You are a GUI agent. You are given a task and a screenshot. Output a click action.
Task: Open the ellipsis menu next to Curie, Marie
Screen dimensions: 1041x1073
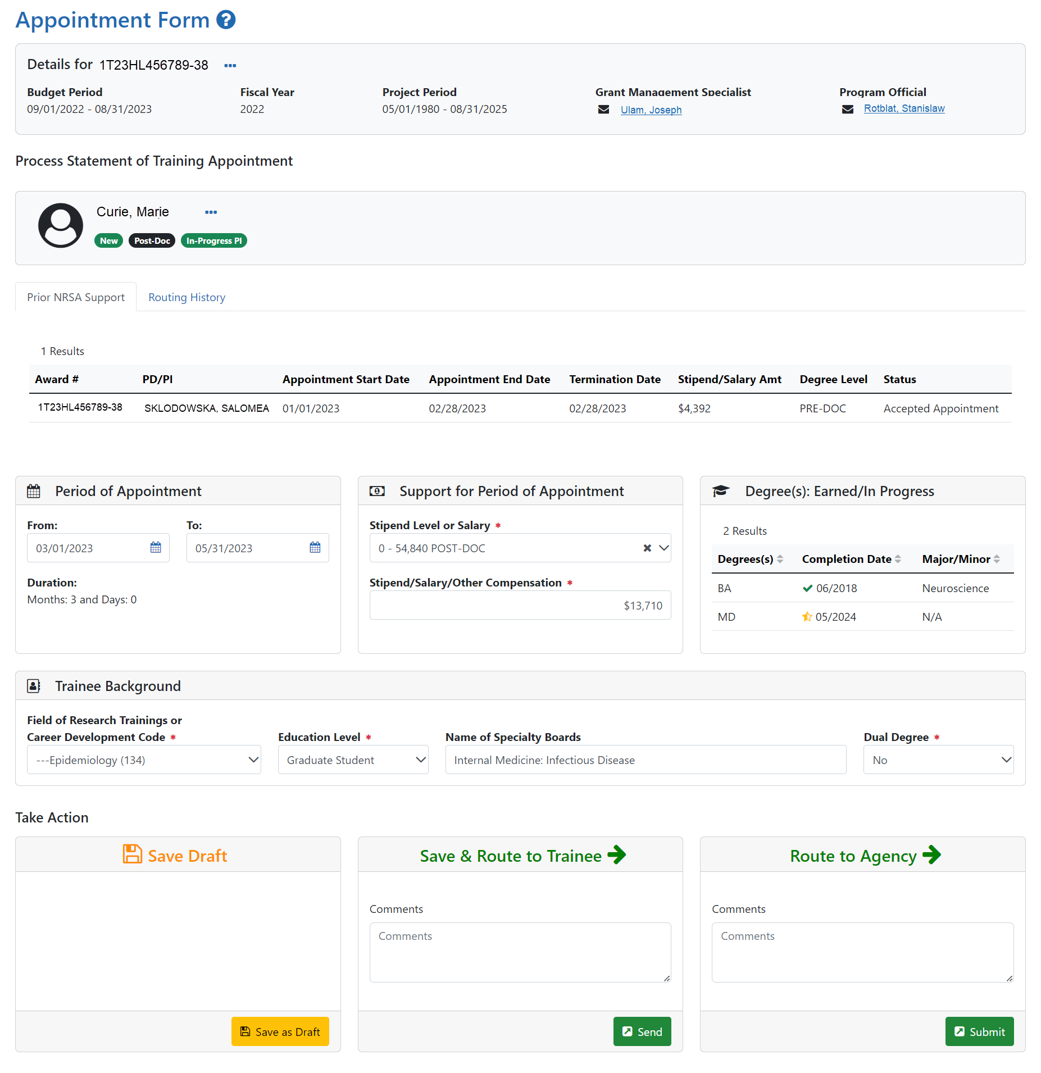(211, 212)
